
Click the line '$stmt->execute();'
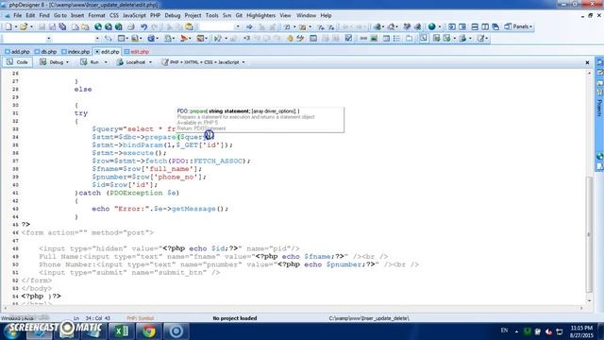(129, 153)
